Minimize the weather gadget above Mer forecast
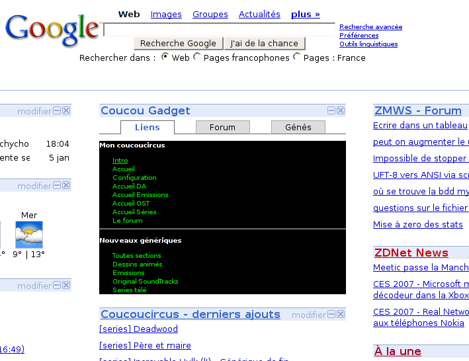Image resolution: width=469 pixels, height=361 pixels. pyautogui.click(x=57, y=186)
